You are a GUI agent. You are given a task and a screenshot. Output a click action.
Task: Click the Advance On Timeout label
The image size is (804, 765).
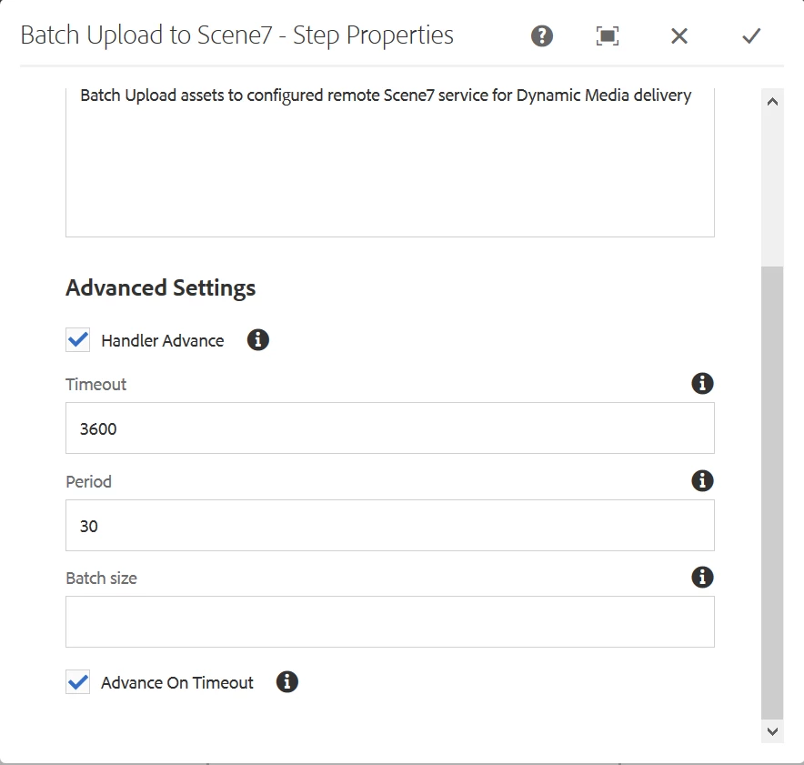coord(177,682)
